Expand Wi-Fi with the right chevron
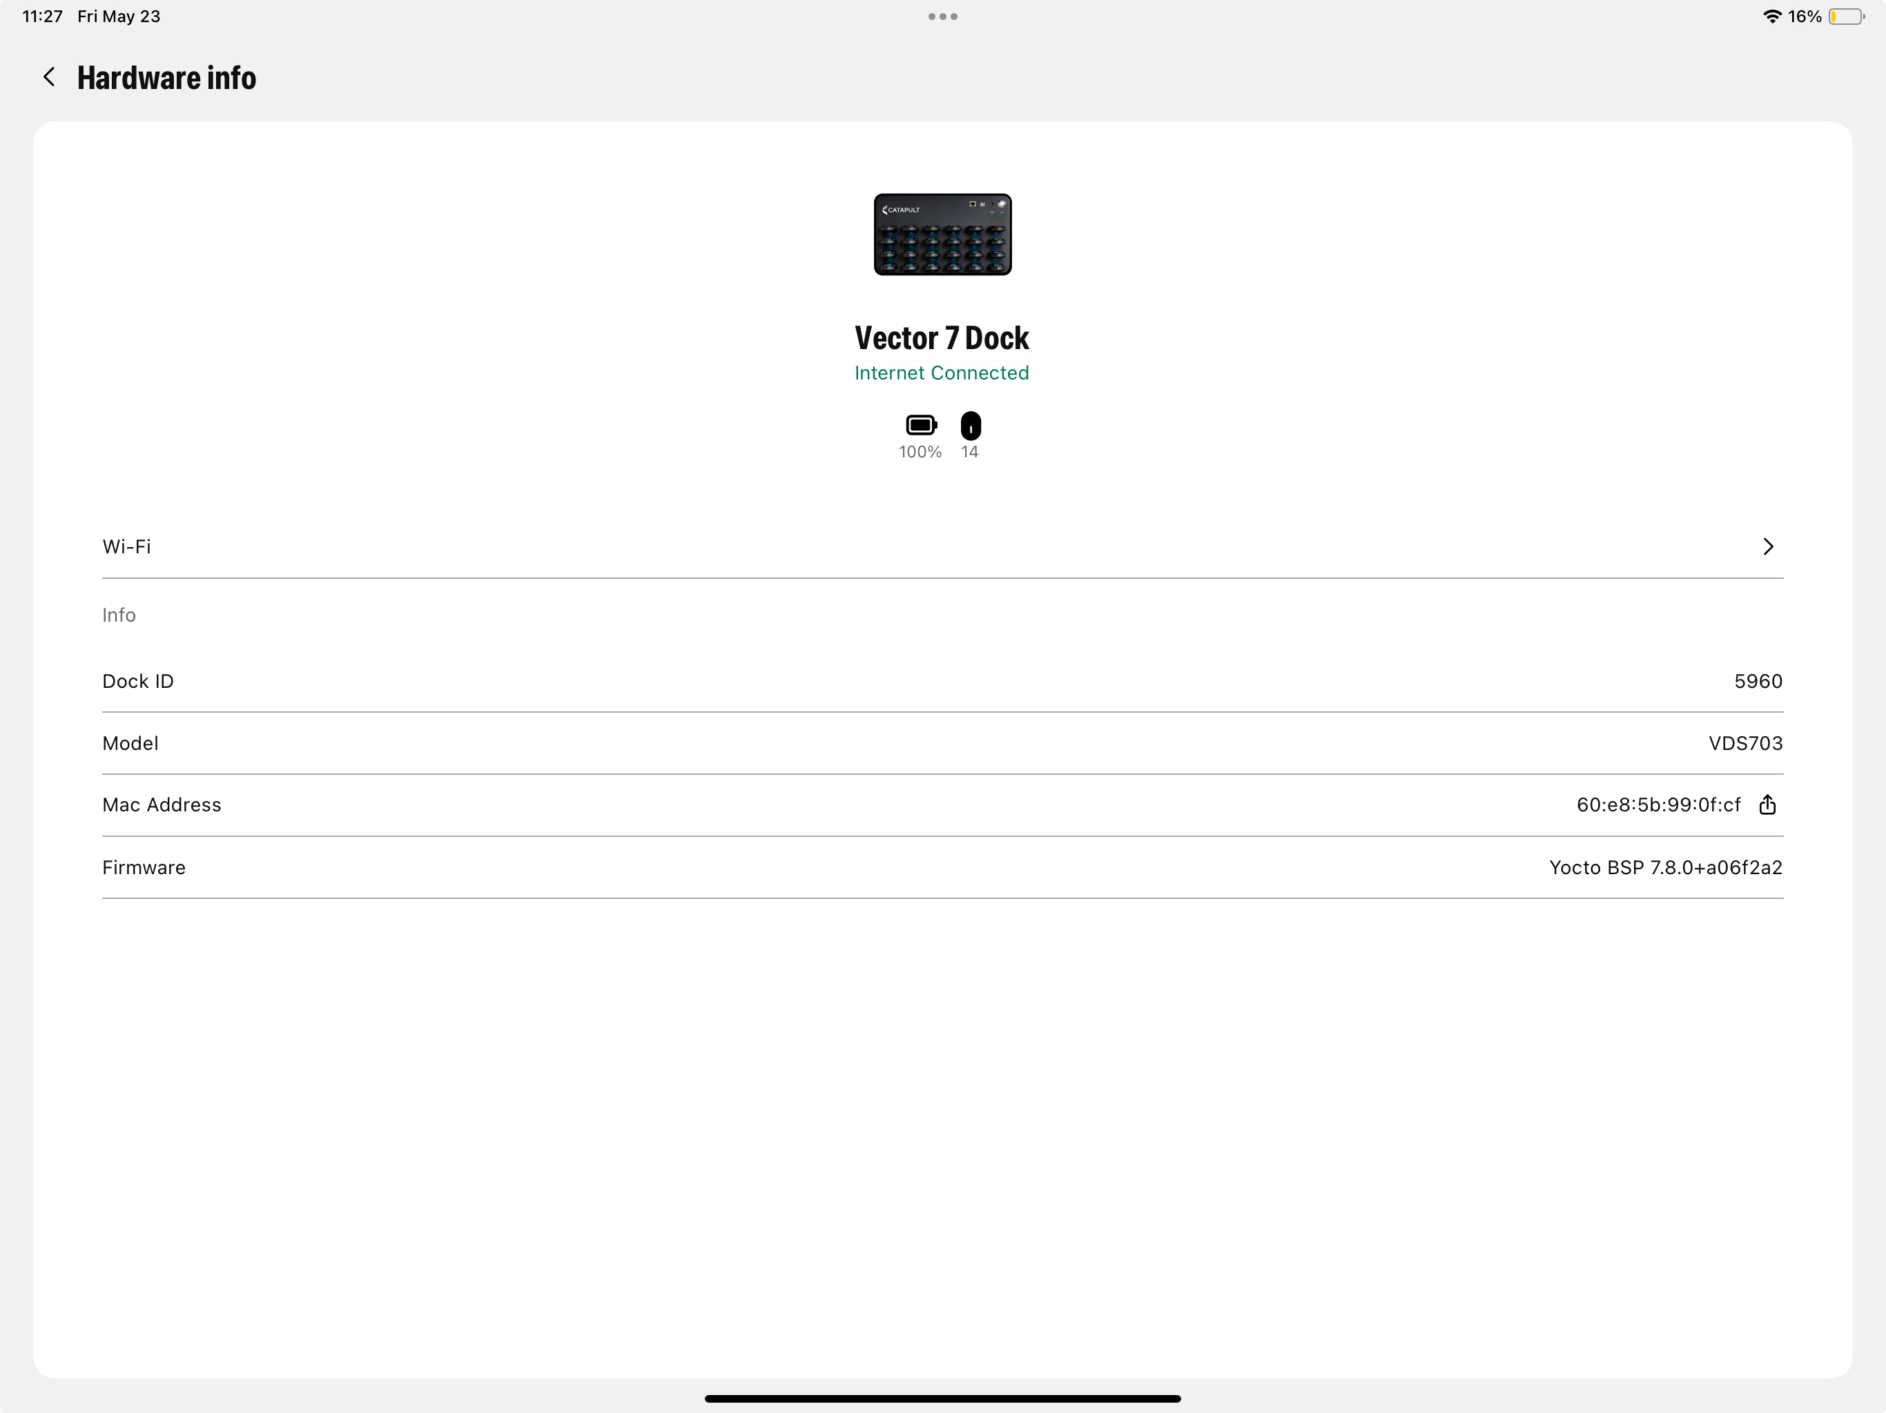The width and height of the screenshot is (1886, 1413). pos(1767,546)
